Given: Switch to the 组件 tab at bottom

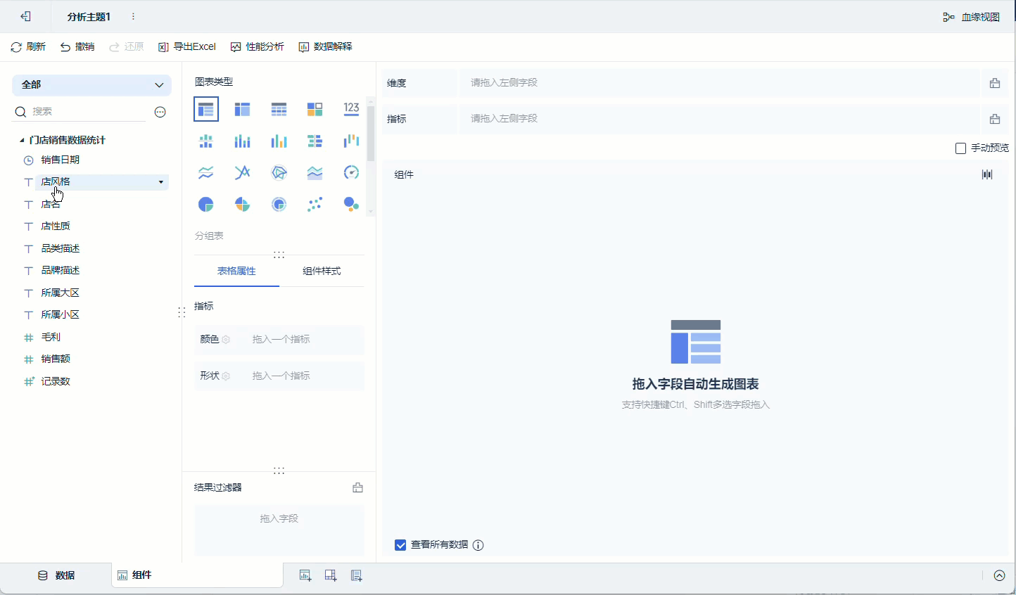Looking at the screenshot, I should (197, 575).
